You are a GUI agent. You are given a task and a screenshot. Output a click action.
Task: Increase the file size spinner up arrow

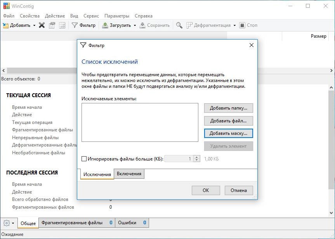[197, 157]
